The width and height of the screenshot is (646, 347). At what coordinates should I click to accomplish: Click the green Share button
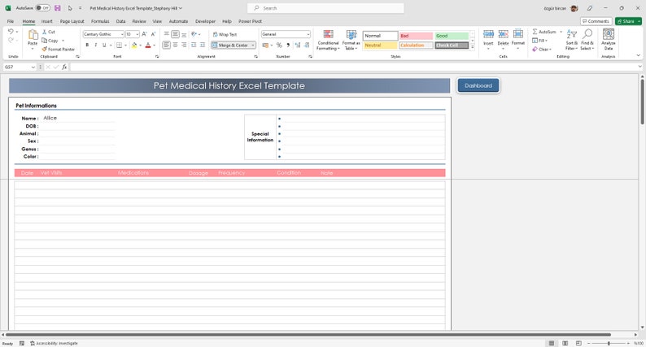[x=628, y=21]
